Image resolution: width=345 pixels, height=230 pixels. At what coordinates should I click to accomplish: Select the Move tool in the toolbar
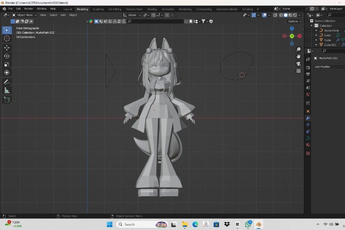tap(7, 48)
